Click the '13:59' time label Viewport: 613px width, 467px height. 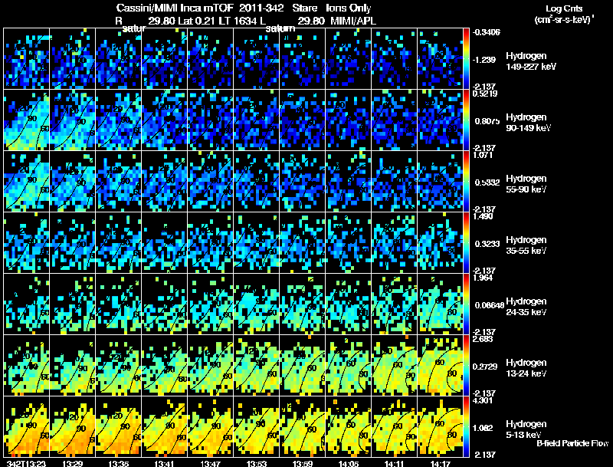coord(303,463)
